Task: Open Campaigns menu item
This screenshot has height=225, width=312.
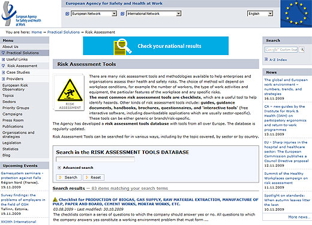Action: click(x=13, y=114)
